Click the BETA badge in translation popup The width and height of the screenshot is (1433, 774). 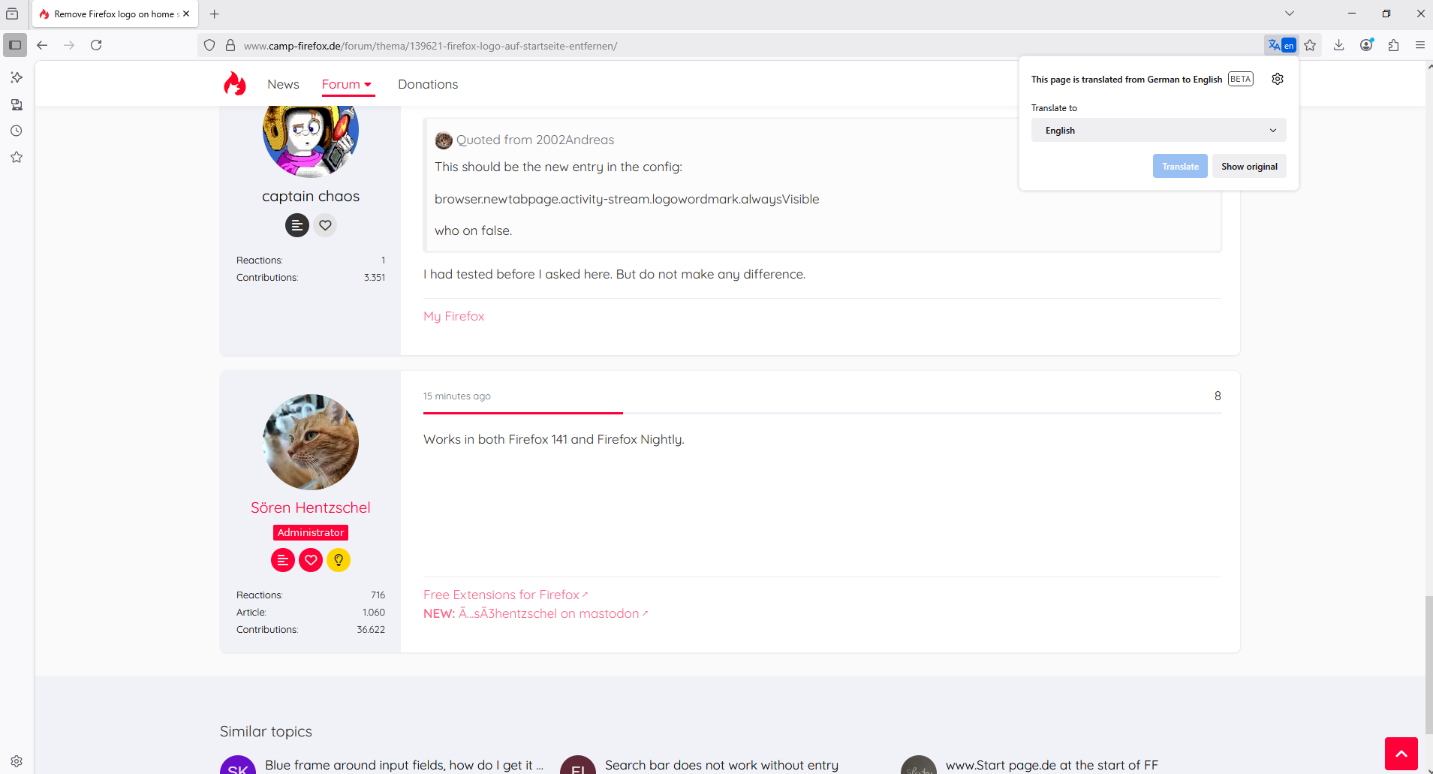pyautogui.click(x=1240, y=79)
